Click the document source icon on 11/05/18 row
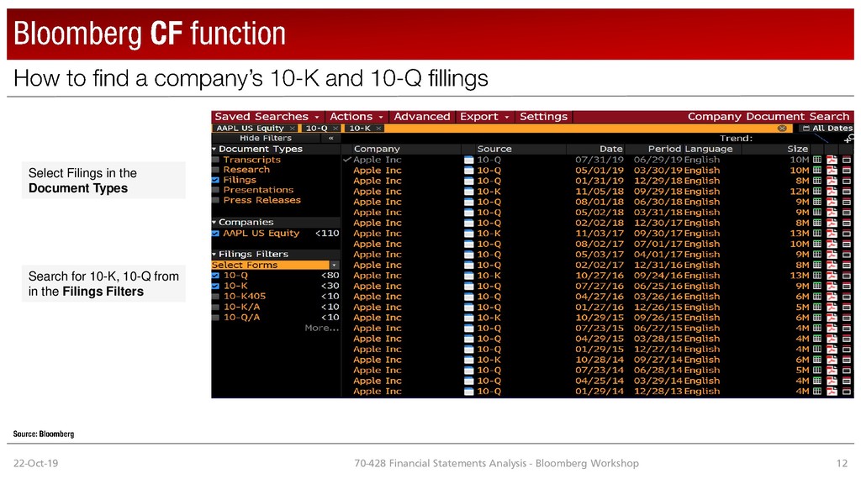Viewport: 861px width, 484px height. pos(468,192)
